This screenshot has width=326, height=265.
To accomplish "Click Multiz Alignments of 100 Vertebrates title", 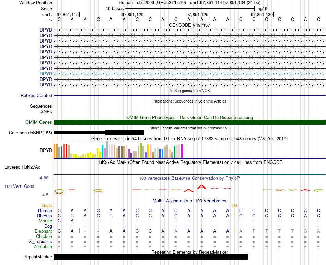I will coord(189,201).
